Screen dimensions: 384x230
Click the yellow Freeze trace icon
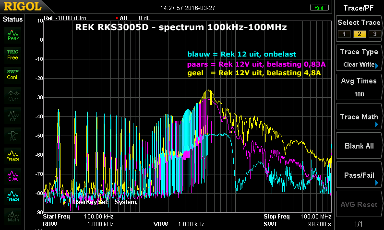click(13, 156)
